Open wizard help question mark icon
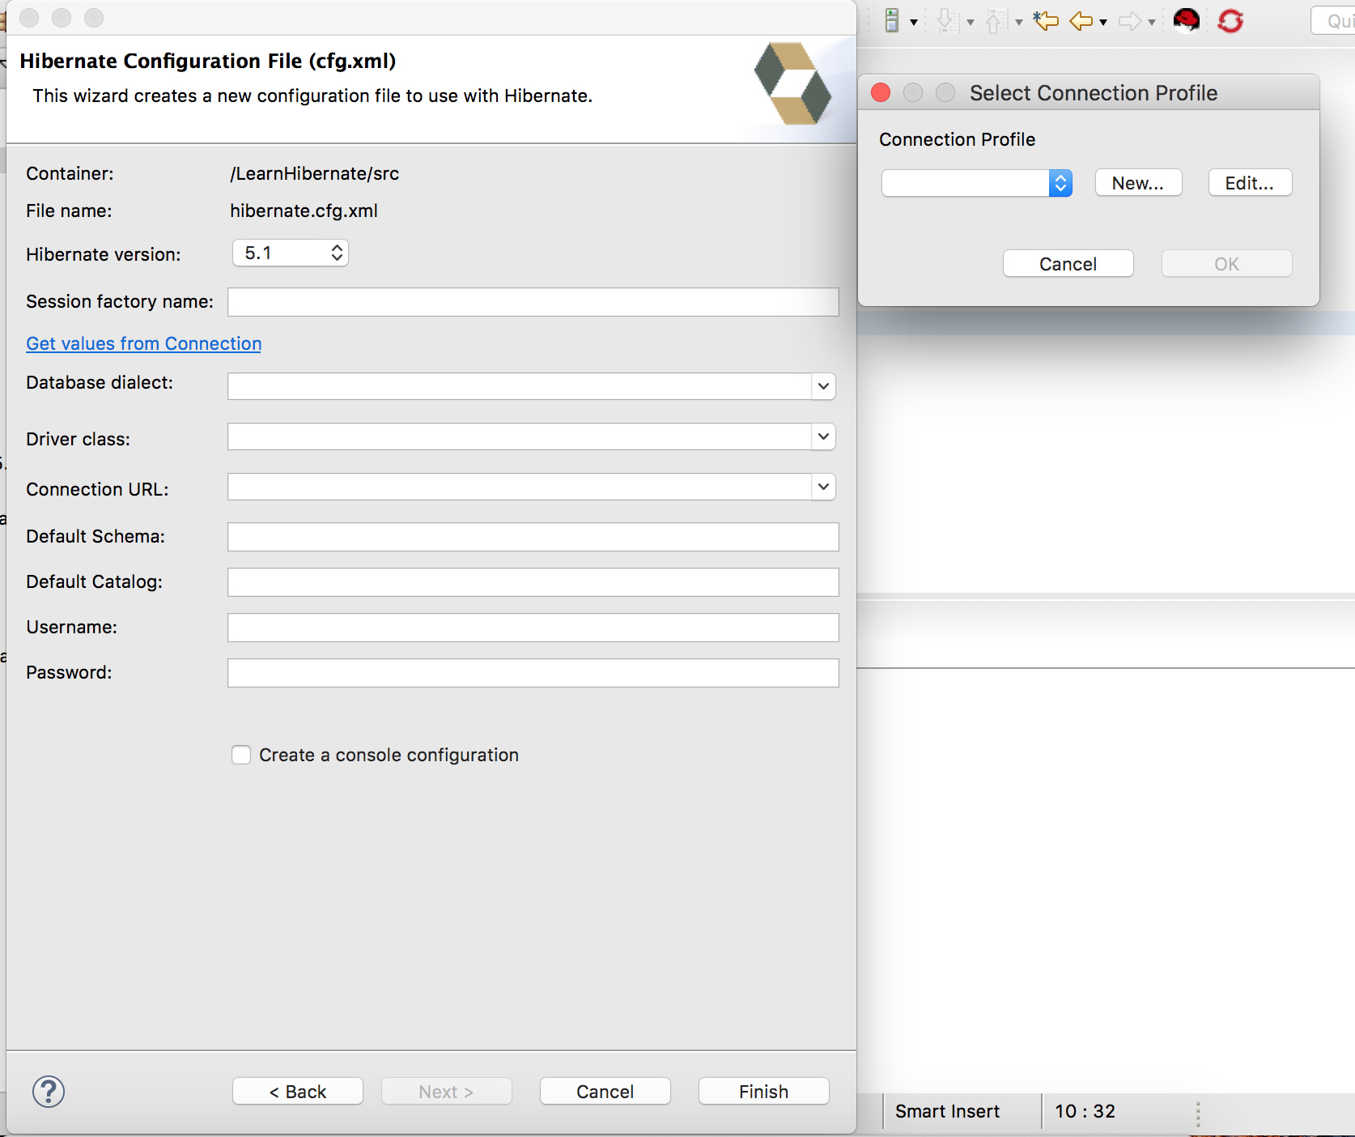1355x1137 pixels. point(49,1092)
